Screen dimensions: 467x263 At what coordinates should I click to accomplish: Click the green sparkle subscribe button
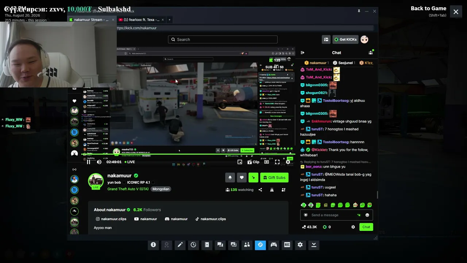click(x=253, y=178)
